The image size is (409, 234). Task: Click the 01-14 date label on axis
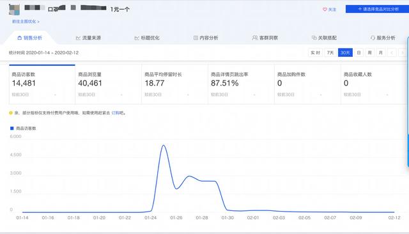pos(22,217)
